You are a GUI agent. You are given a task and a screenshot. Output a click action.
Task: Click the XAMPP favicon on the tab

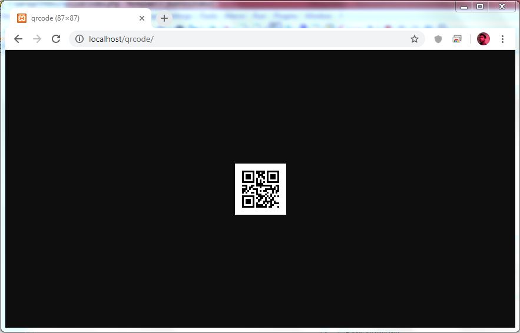[22, 18]
